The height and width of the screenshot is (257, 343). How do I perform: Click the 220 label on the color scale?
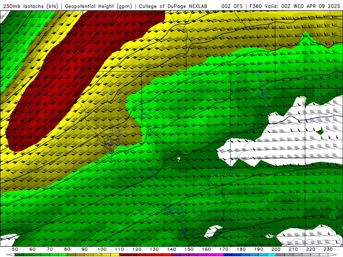310,249
